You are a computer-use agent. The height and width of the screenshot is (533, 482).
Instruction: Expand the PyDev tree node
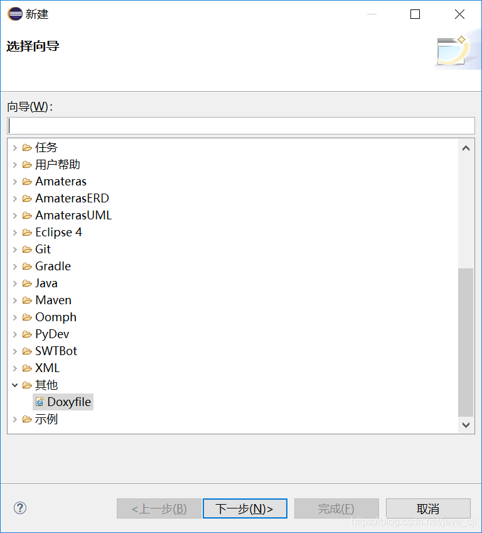(x=14, y=334)
